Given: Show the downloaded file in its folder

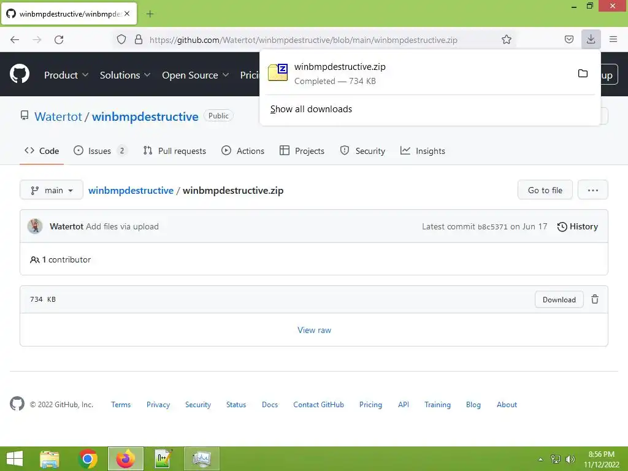Looking at the screenshot, I should coord(583,74).
